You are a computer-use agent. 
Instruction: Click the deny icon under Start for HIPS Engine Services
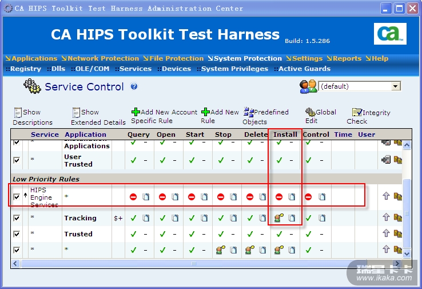pos(192,197)
